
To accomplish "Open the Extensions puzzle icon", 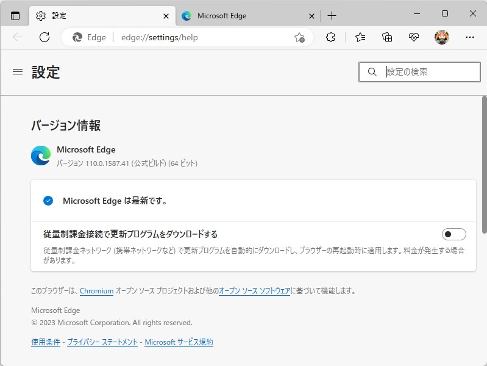I will pos(330,37).
